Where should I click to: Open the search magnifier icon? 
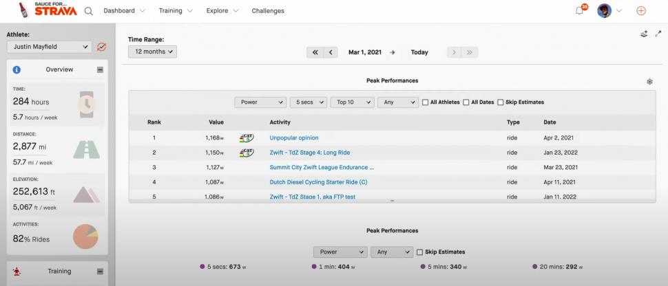(89, 11)
